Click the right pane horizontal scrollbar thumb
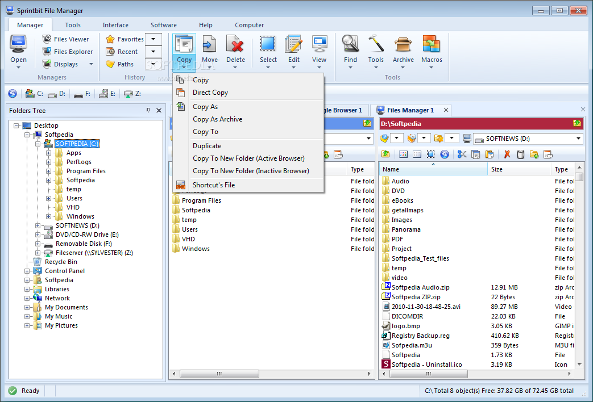The image size is (593, 402). (x=429, y=374)
